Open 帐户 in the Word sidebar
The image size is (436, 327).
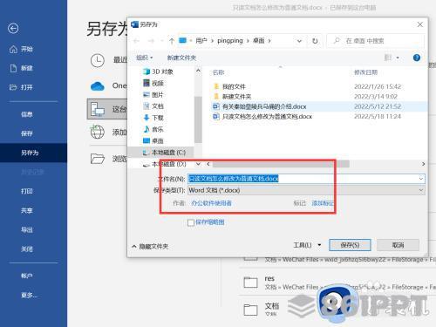click(x=27, y=276)
